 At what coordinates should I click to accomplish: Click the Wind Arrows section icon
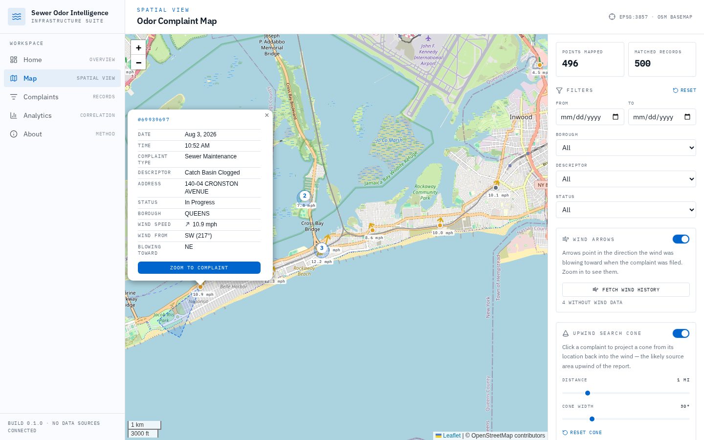566,239
